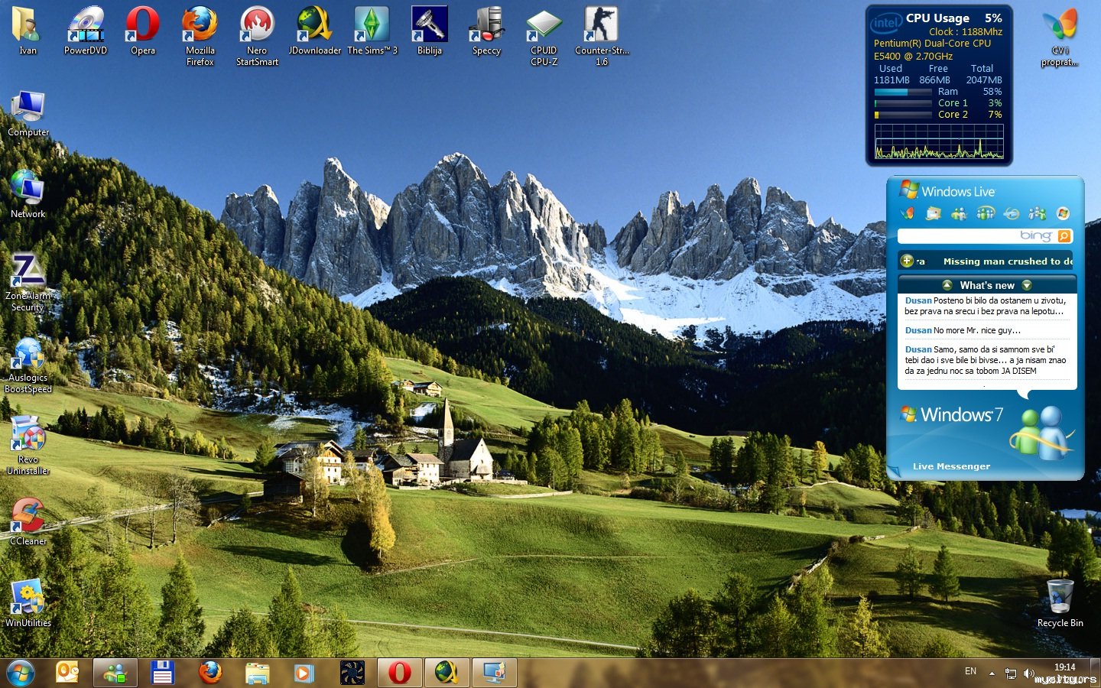Launch PowerDVD from the desktop shortcut
Image resolution: width=1101 pixels, height=688 pixels.
click(86, 31)
